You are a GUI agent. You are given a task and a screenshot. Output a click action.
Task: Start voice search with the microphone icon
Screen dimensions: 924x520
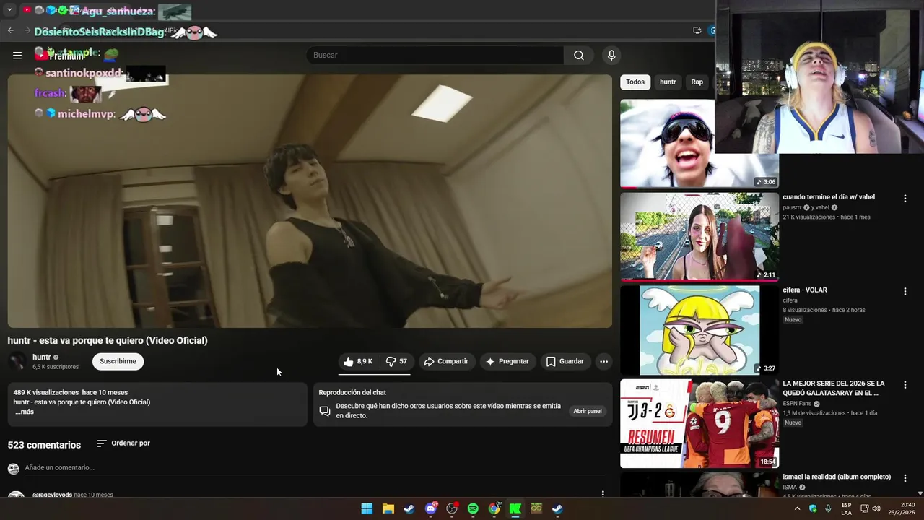[611, 55]
